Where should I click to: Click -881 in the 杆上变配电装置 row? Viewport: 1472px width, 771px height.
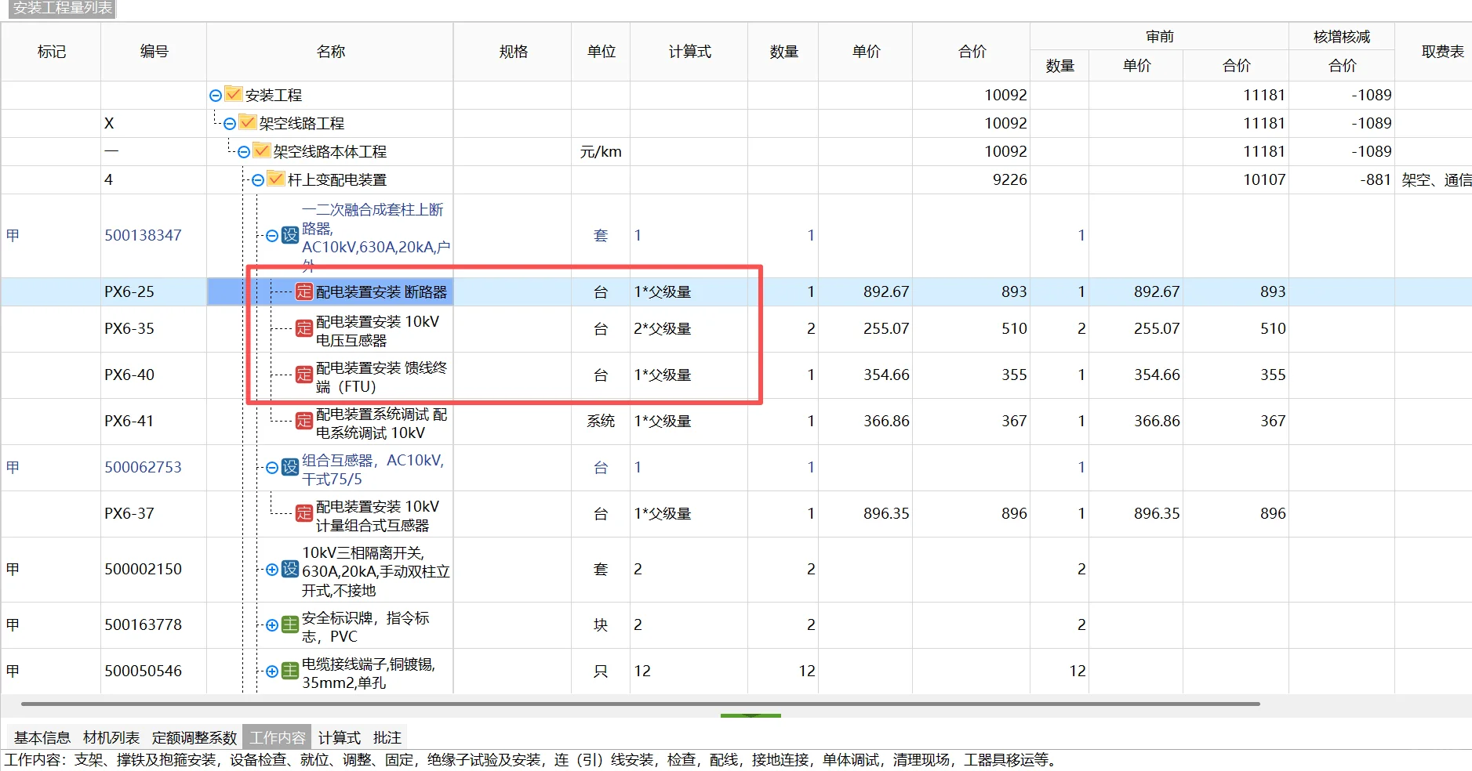[1376, 179]
